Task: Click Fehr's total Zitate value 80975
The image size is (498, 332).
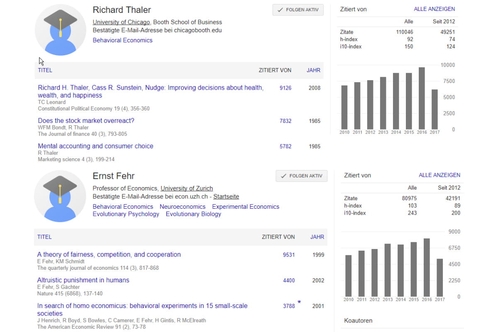Action: (x=409, y=198)
